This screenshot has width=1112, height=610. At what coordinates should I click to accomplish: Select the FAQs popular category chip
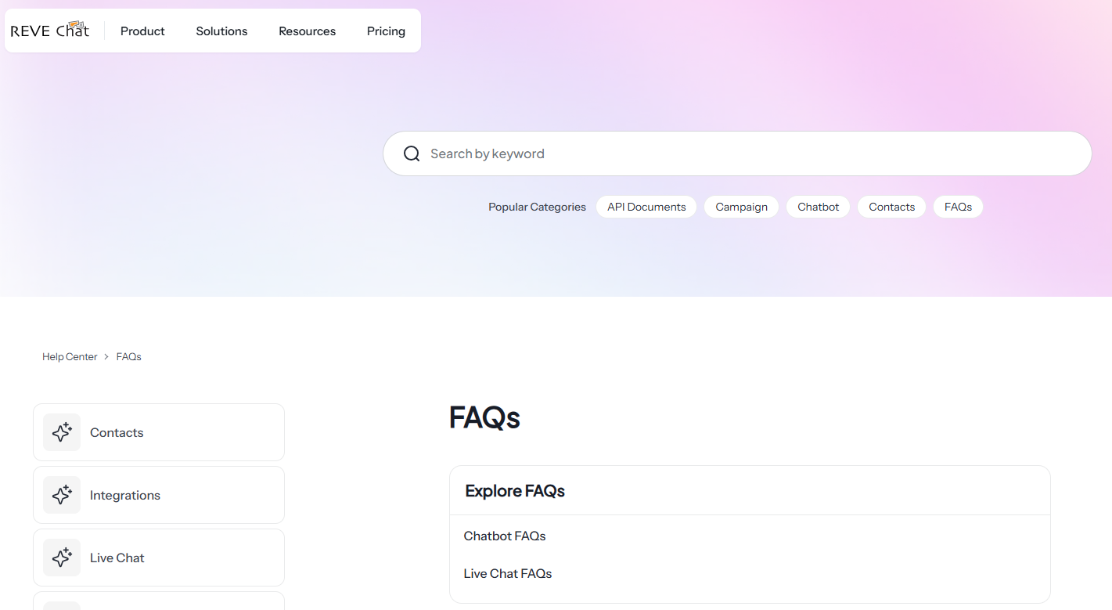pos(958,207)
